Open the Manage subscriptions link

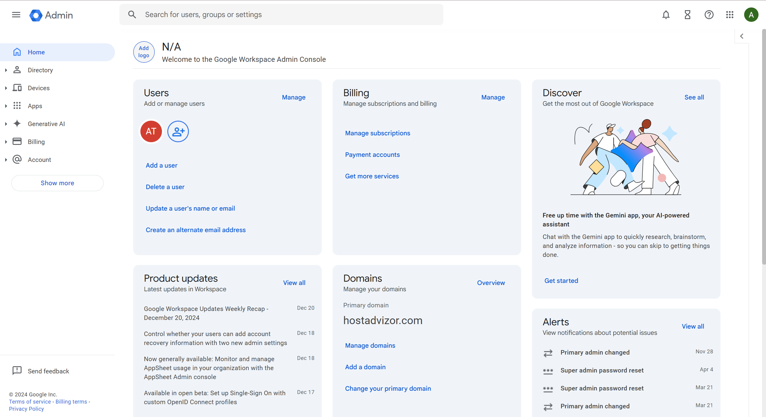pos(377,133)
